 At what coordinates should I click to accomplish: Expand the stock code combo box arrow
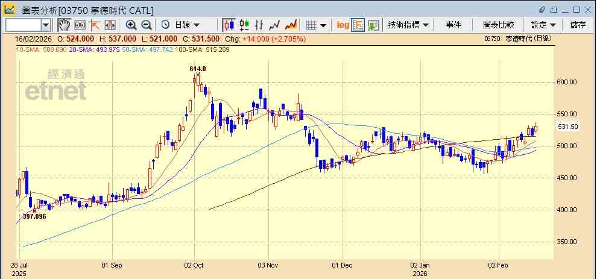click(x=46, y=25)
